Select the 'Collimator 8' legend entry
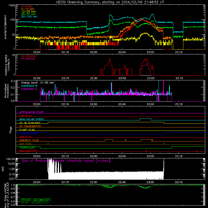Viewport: 208px width, 208px height. (x=29, y=86)
